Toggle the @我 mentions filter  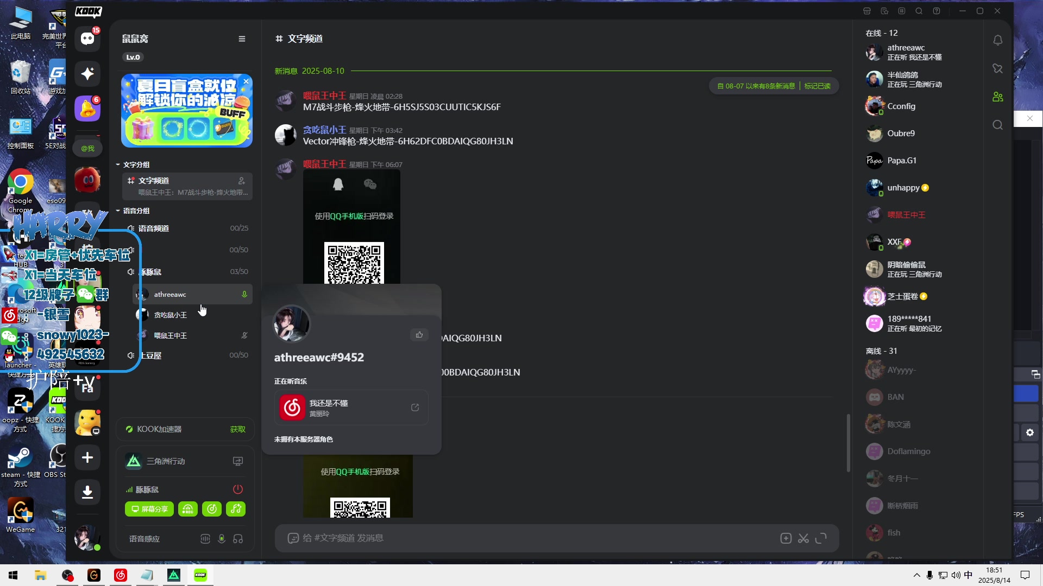pos(87,148)
